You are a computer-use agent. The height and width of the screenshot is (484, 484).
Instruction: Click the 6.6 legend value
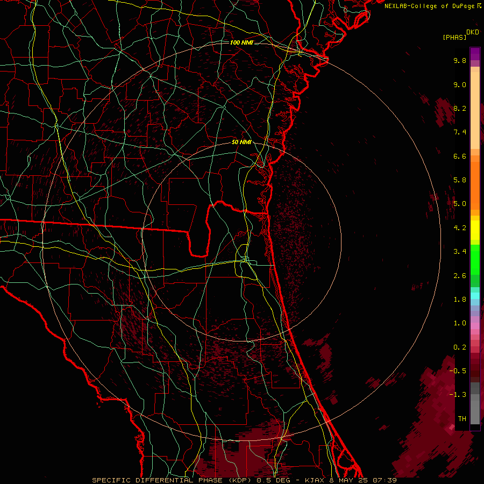[460, 156]
